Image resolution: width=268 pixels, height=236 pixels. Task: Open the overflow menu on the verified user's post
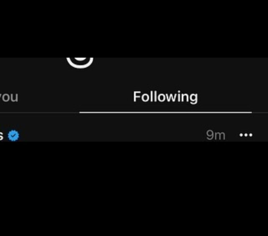tap(246, 135)
